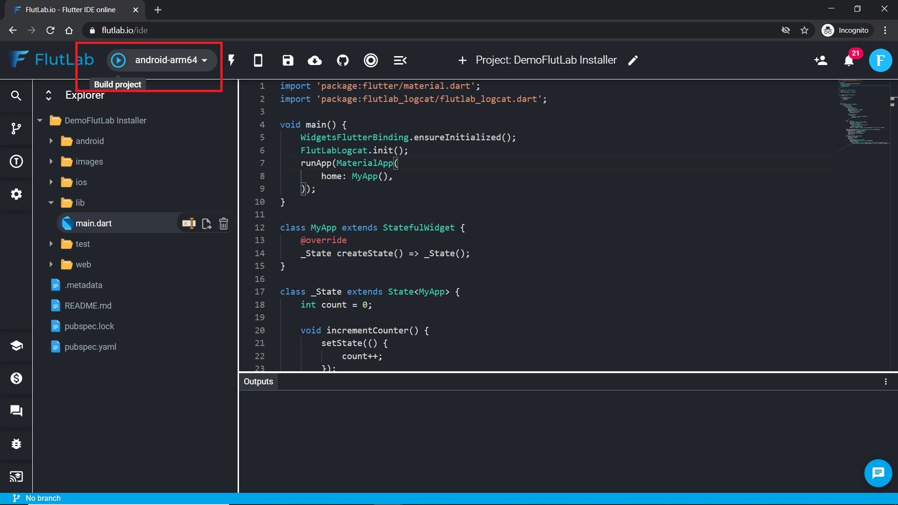Delete main.dart with trash icon
The height and width of the screenshot is (505, 898).
[x=224, y=224]
